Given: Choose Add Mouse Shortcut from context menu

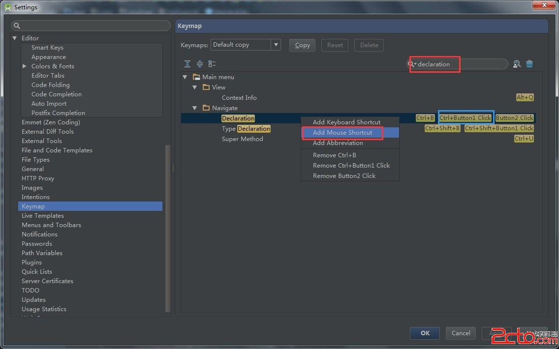Looking at the screenshot, I should (x=342, y=133).
